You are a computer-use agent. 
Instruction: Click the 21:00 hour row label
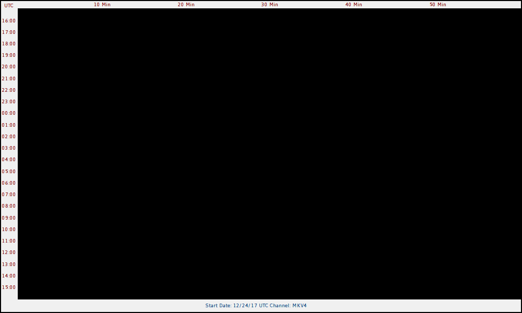point(9,78)
